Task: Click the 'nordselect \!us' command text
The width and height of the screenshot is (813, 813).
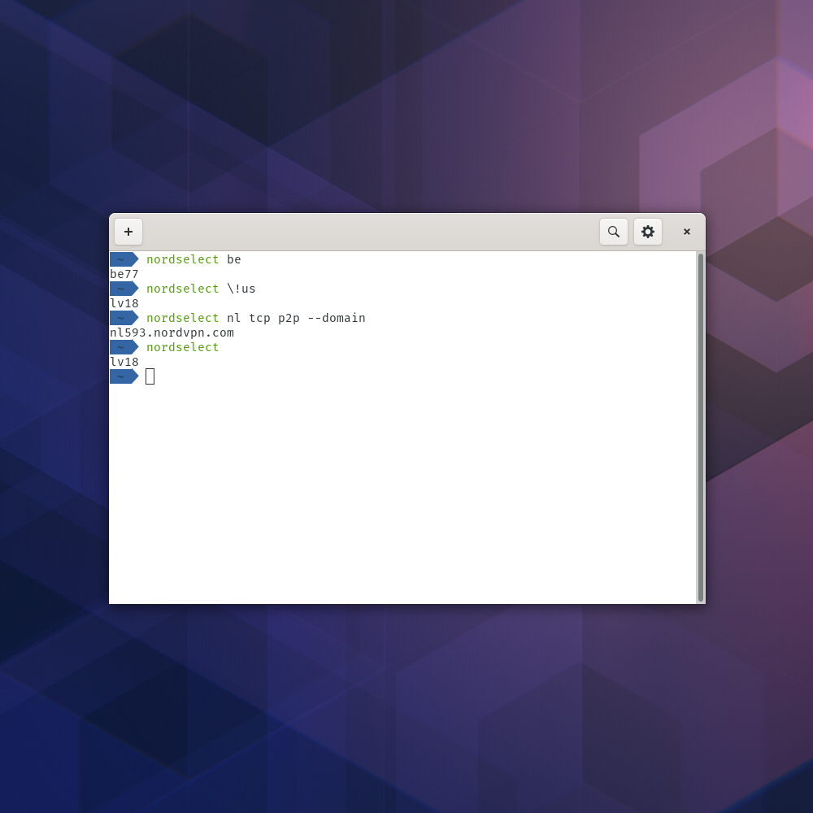Action: pyautogui.click(x=201, y=289)
